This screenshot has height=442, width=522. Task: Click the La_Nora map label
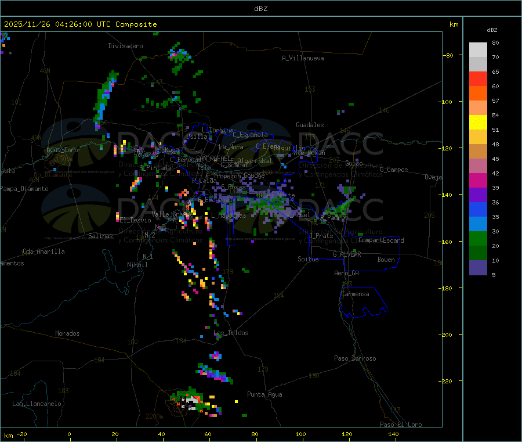pyautogui.click(x=231, y=147)
